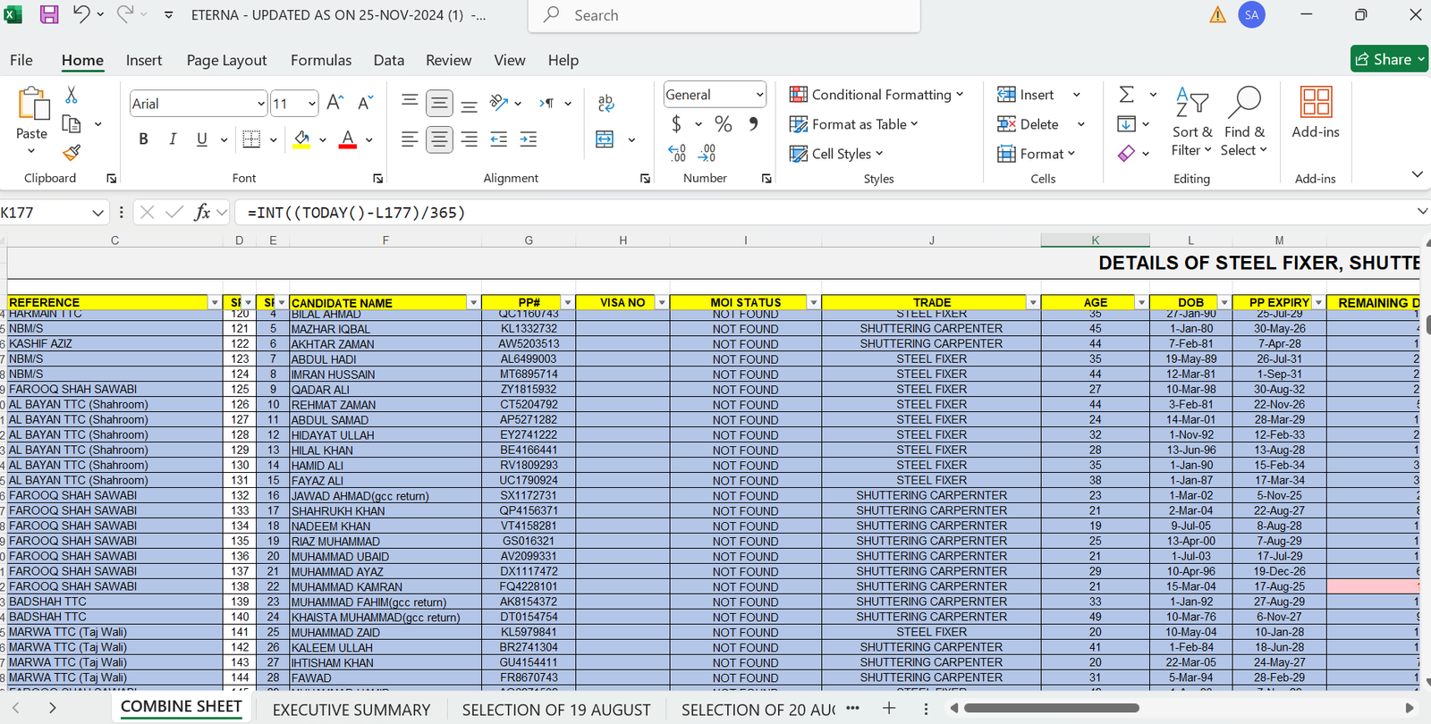Open the TRADE column filter dropdown
Viewport: 1431px width, 724px height.
click(x=1033, y=303)
